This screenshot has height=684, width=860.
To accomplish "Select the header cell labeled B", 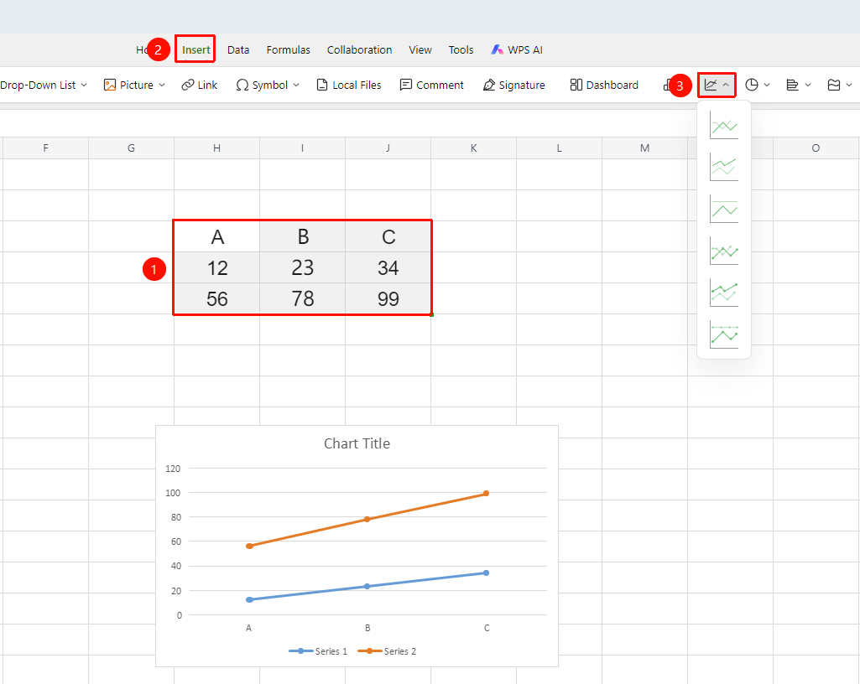I will click(x=302, y=236).
